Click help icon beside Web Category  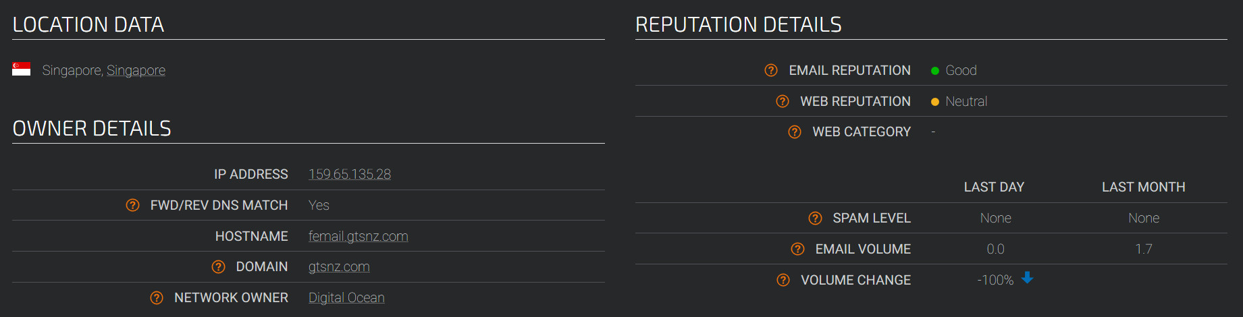[795, 132]
